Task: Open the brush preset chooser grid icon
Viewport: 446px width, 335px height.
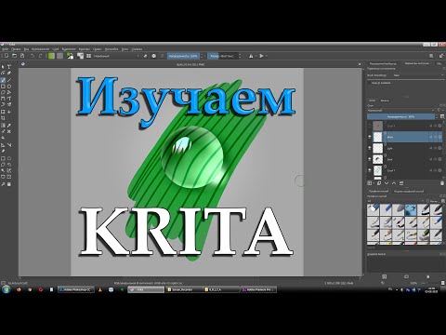Action: (x=88, y=56)
